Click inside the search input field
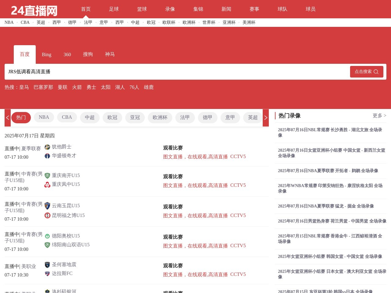This screenshot has width=391, height=293. [153, 72]
